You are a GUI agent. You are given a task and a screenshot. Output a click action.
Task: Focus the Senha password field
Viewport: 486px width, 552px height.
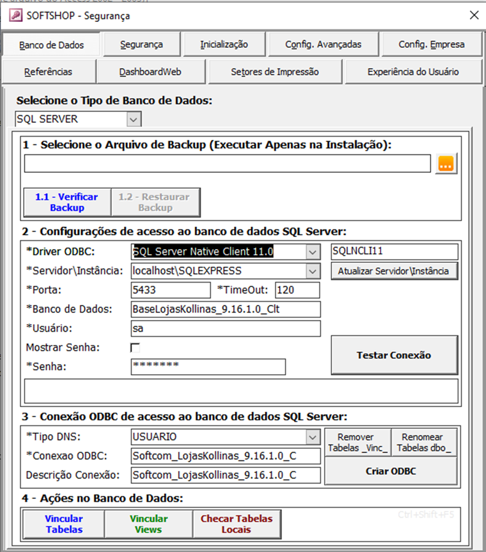click(x=208, y=367)
